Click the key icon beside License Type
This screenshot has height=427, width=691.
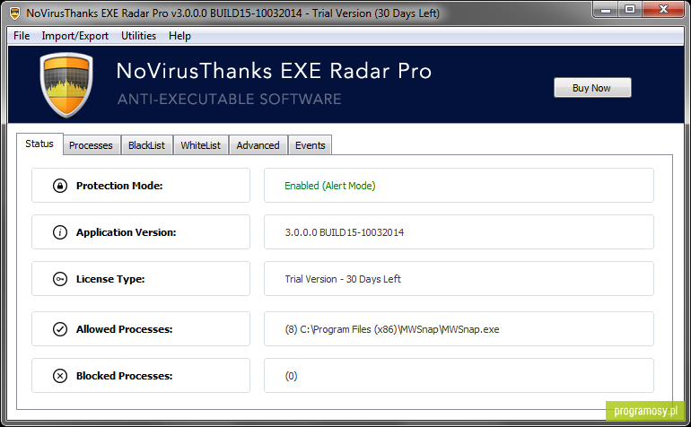(x=60, y=279)
